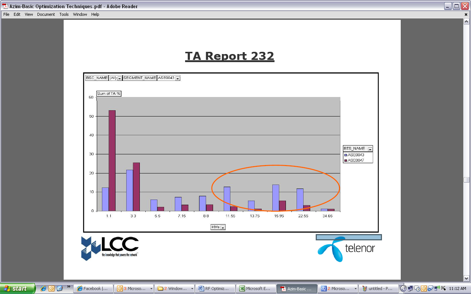Click the wireless network connection tray icon
The image size is (471, 294).
pyautogui.click(x=436, y=288)
